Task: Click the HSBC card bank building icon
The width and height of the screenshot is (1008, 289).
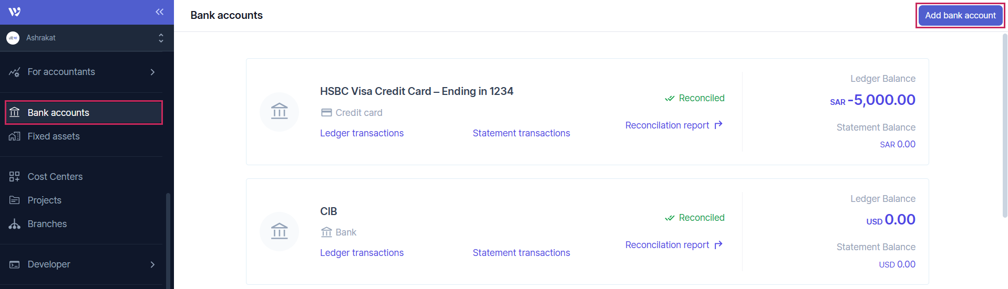Action: [279, 112]
